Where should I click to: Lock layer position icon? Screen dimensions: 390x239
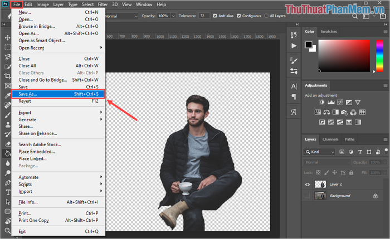335,172
